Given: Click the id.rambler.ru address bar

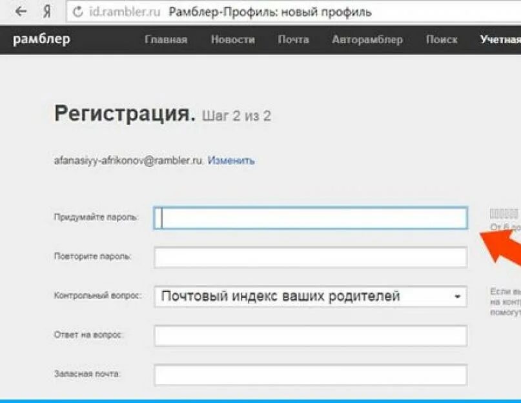Looking at the screenshot, I should [294, 12].
